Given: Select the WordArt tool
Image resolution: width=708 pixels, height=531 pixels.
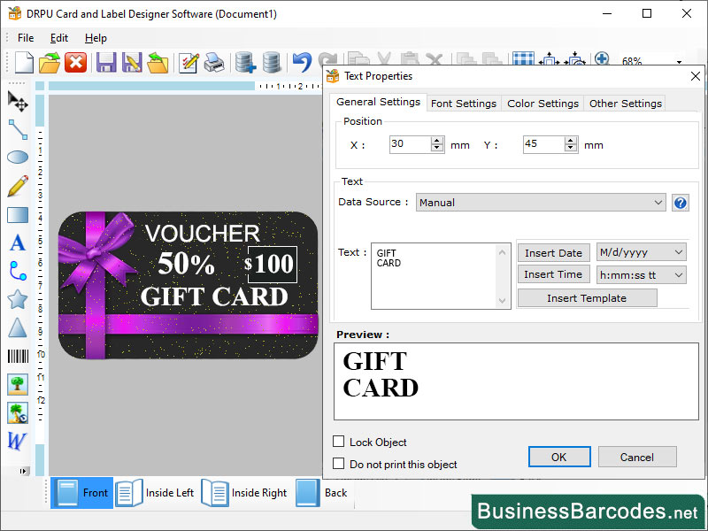Looking at the screenshot, I should point(19,441).
